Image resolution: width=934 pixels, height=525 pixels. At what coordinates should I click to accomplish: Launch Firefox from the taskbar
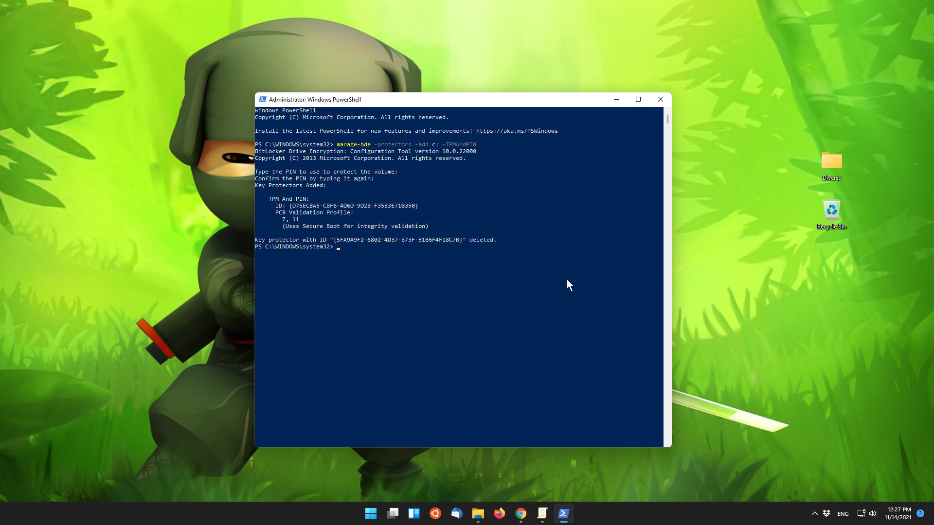tap(500, 513)
